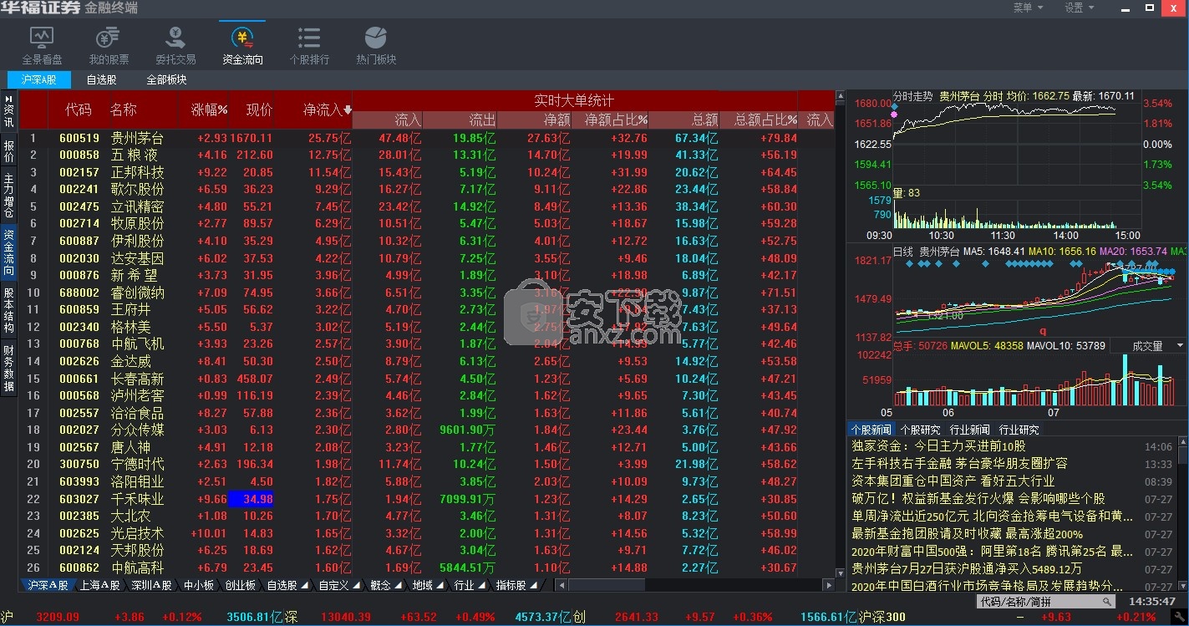1189x626 pixels.
Task: Select the 宁德时代 stock row
Action: click(x=426, y=464)
